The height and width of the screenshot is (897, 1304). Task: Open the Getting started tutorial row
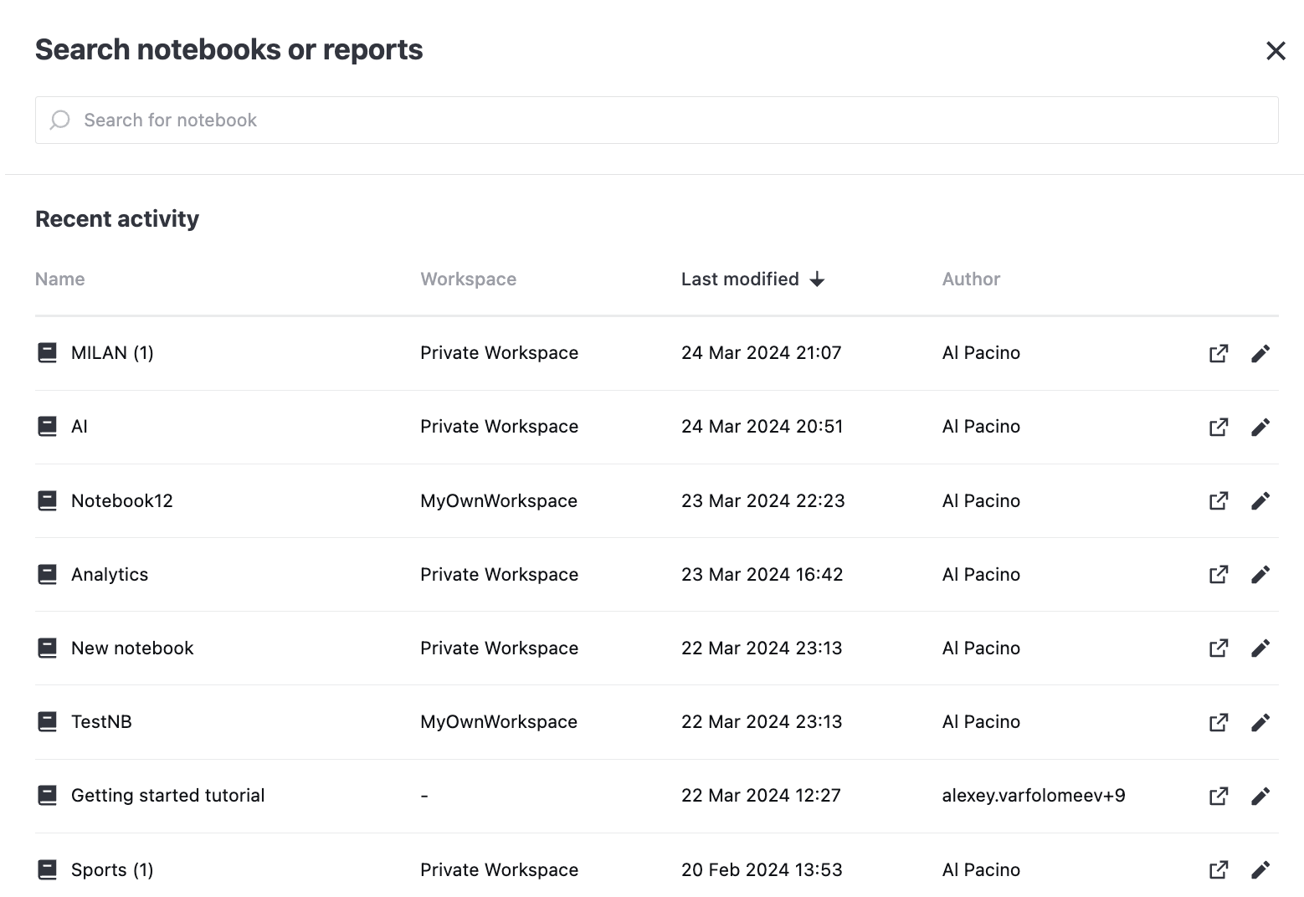click(x=167, y=795)
